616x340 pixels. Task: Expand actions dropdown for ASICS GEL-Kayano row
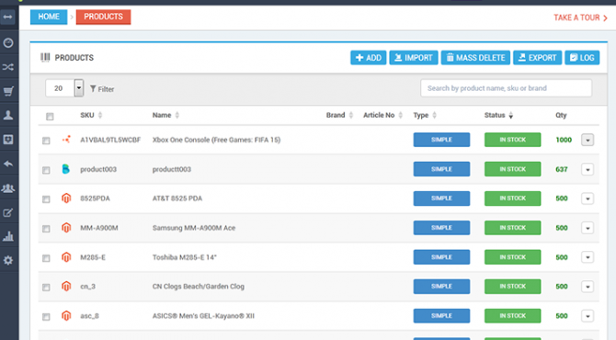tap(587, 316)
